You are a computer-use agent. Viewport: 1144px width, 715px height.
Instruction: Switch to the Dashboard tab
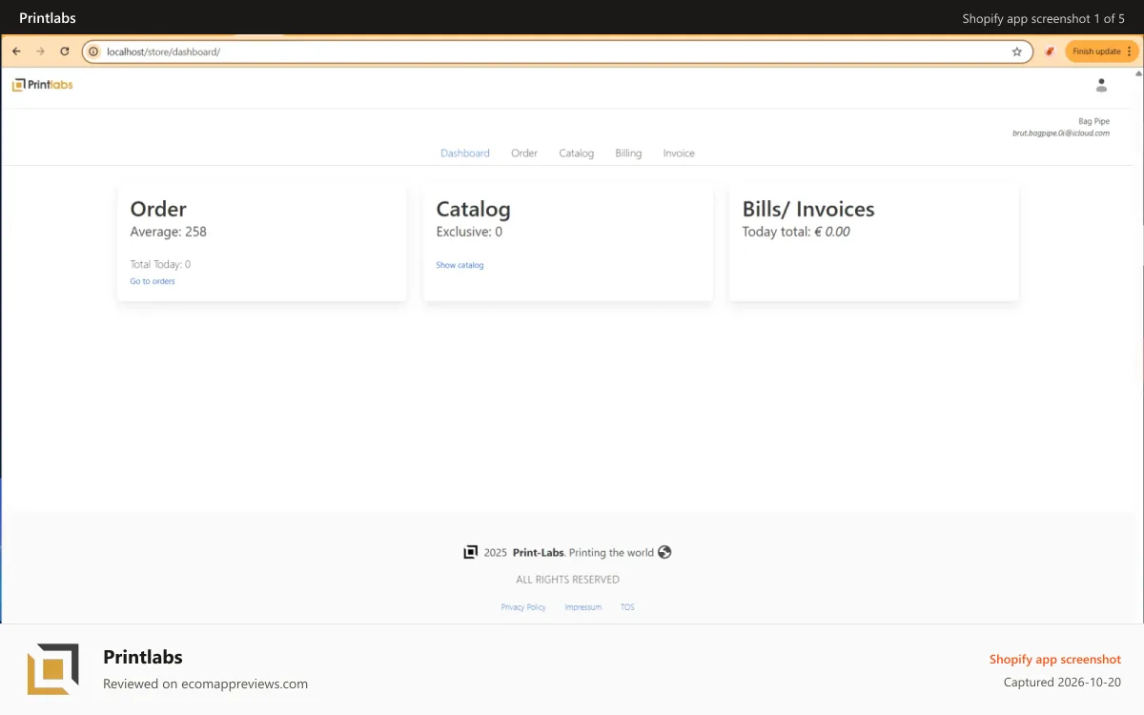click(465, 153)
